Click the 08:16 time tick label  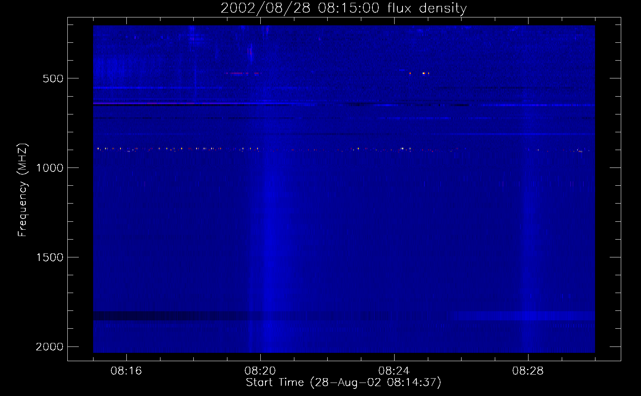pyautogui.click(x=126, y=371)
